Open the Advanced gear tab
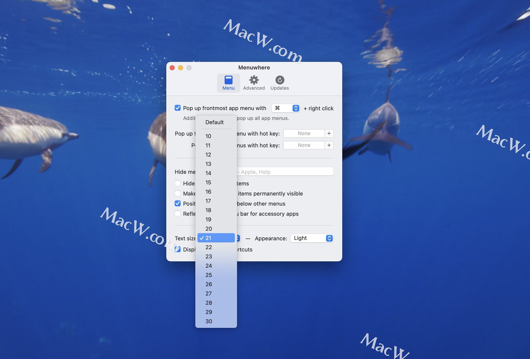 254,83
